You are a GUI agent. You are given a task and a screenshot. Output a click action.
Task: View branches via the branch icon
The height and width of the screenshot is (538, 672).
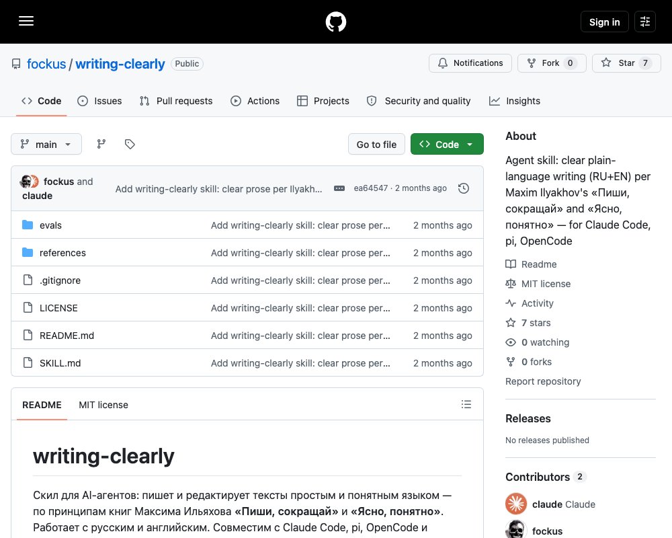101,144
